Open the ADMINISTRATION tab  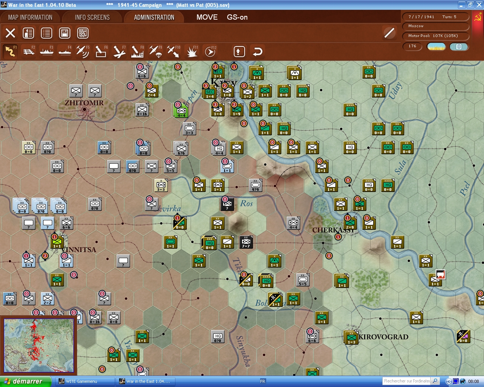click(154, 17)
